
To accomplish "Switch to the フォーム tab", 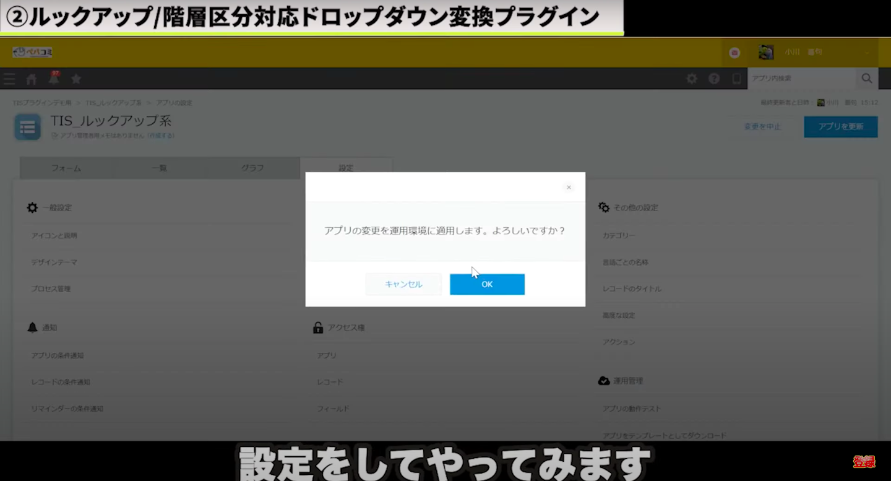I will [x=66, y=168].
